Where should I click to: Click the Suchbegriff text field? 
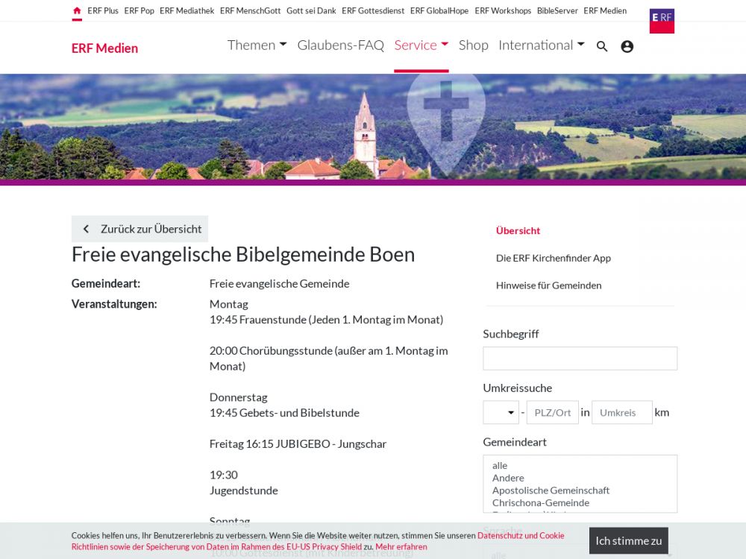(x=580, y=359)
